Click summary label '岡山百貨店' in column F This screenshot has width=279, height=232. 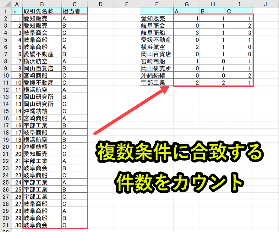[x=157, y=54]
